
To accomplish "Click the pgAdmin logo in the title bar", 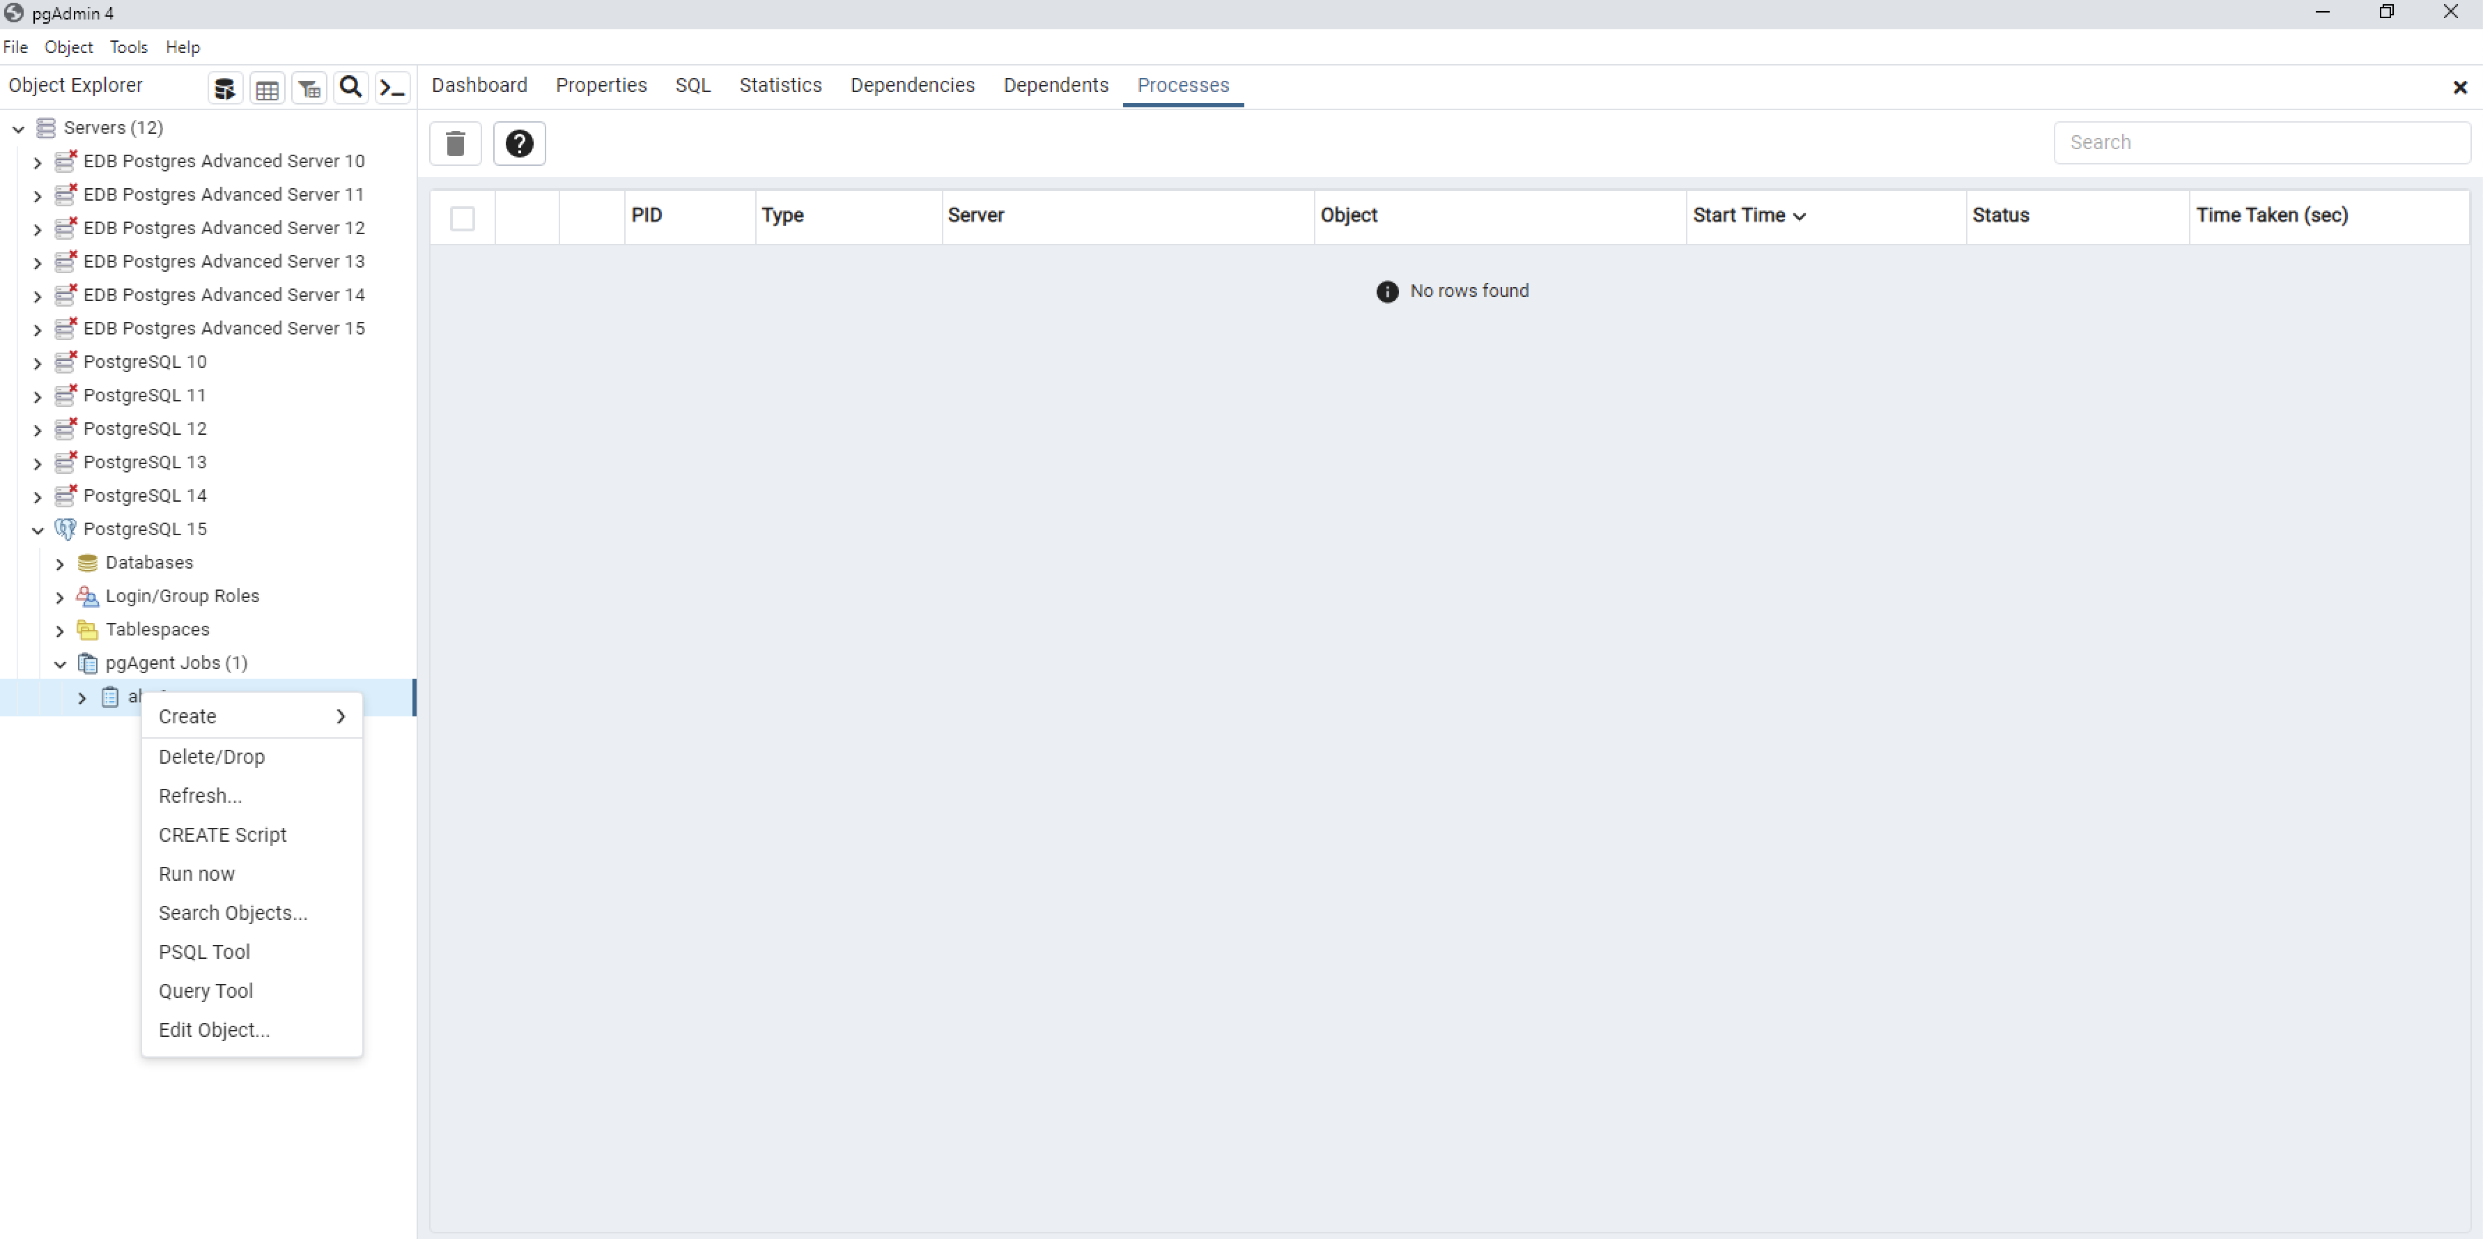I will [15, 13].
